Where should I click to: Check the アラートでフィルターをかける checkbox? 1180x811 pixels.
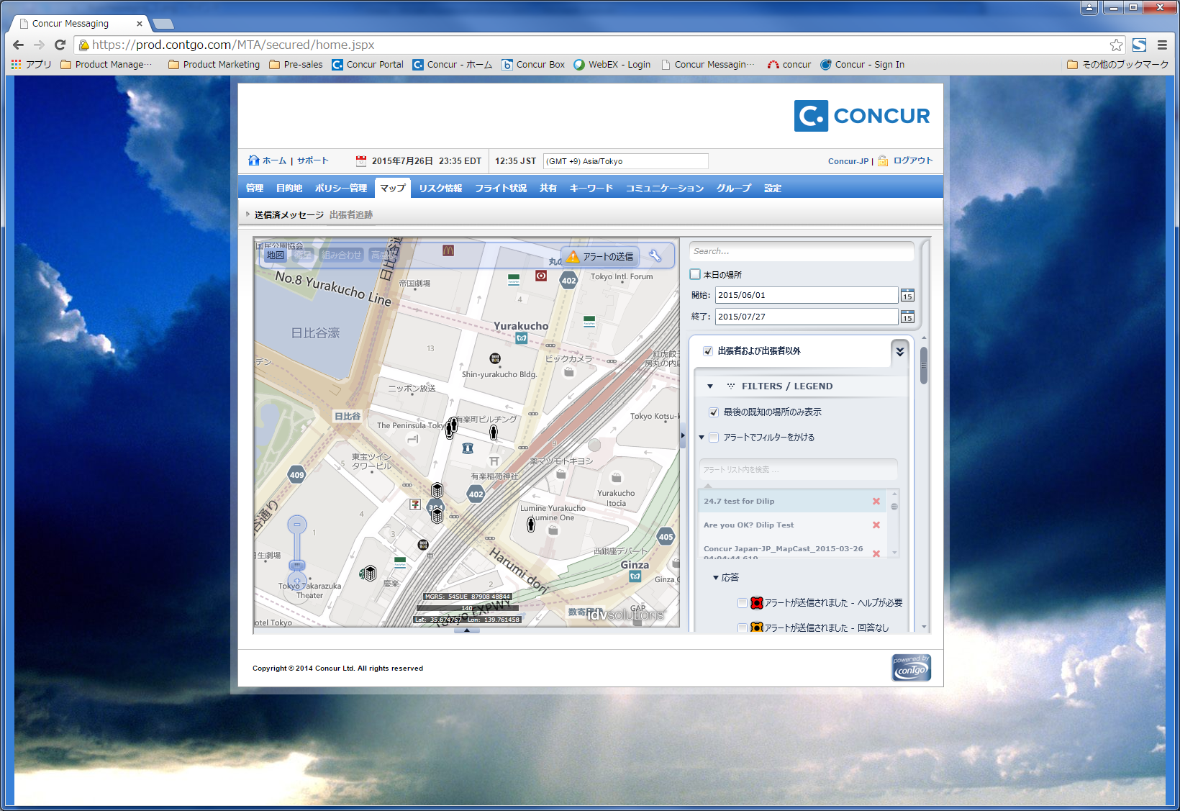point(714,438)
